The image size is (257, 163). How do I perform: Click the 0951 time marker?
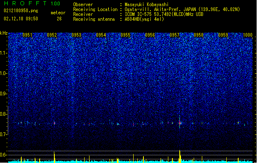click(x=27, y=35)
